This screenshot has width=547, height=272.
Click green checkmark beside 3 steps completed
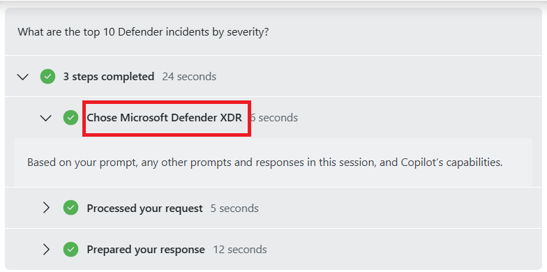(47, 77)
